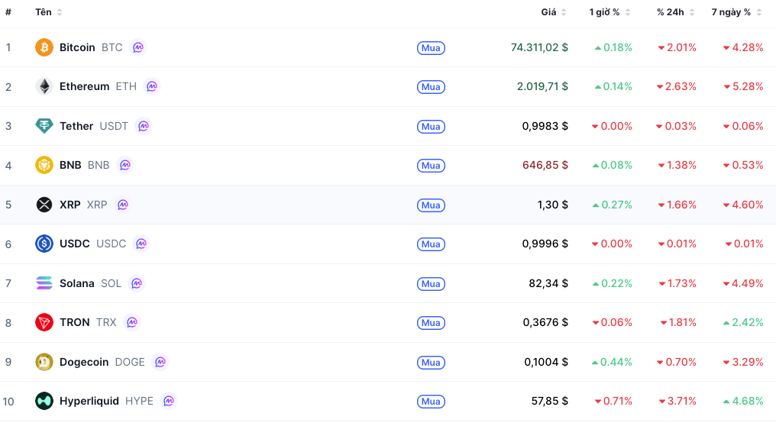Open the purple chat icon in XRP row
The height and width of the screenshot is (423, 776).
[123, 205]
